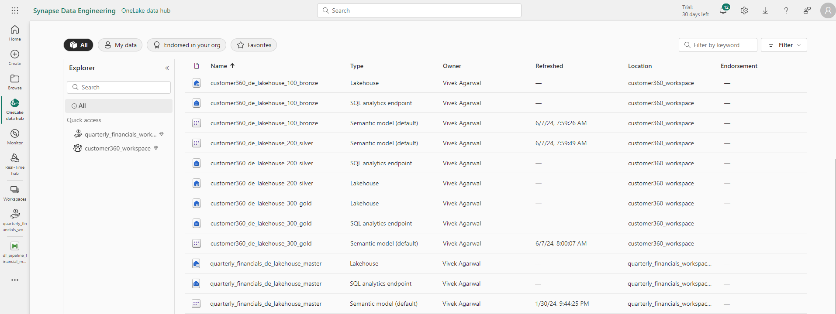Toggle the All filter pill

79,45
